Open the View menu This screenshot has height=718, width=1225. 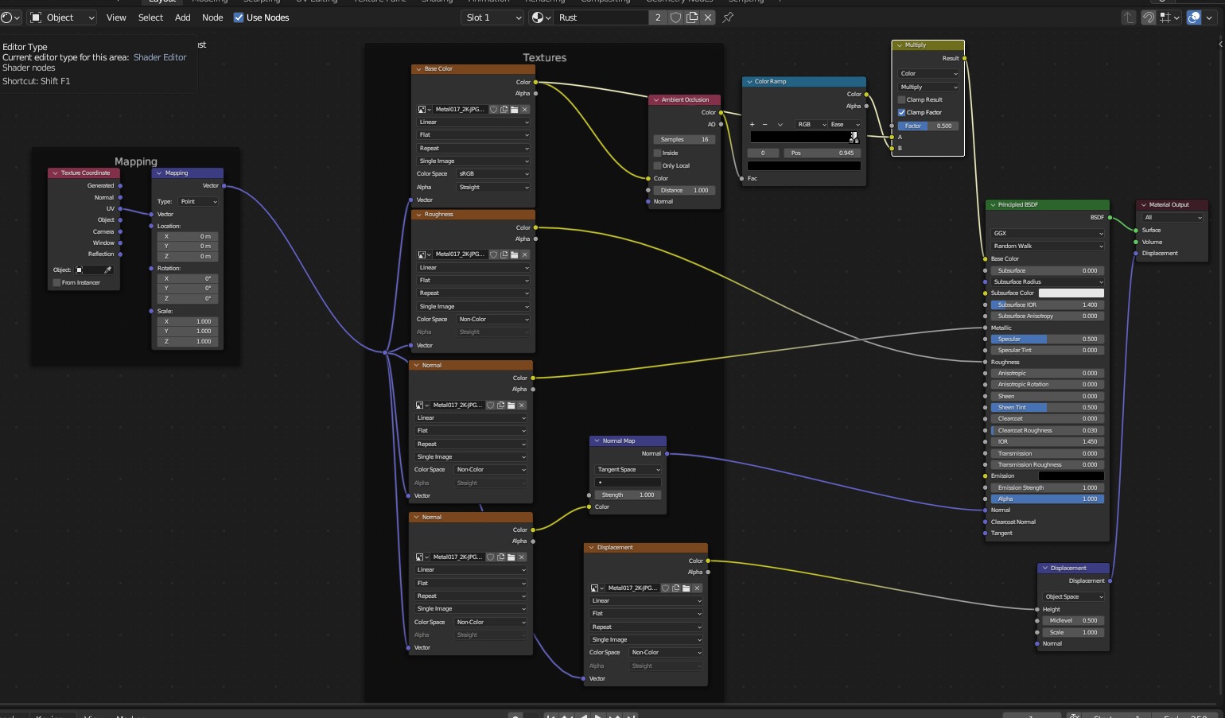(116, 17)
